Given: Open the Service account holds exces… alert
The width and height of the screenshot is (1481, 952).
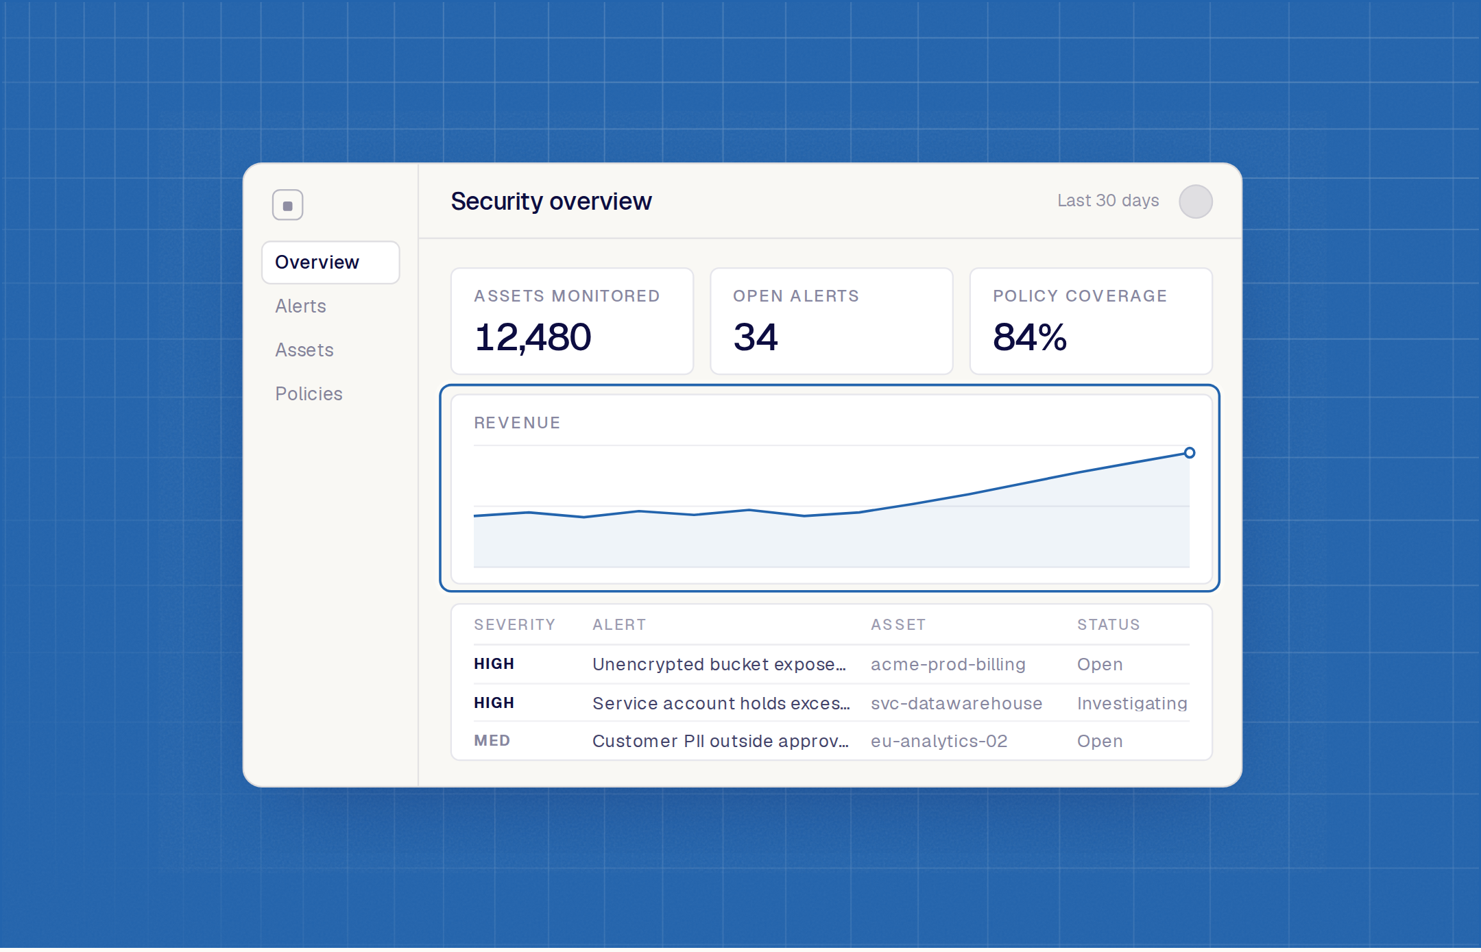Looking at the screenshot, I should 721,704.
